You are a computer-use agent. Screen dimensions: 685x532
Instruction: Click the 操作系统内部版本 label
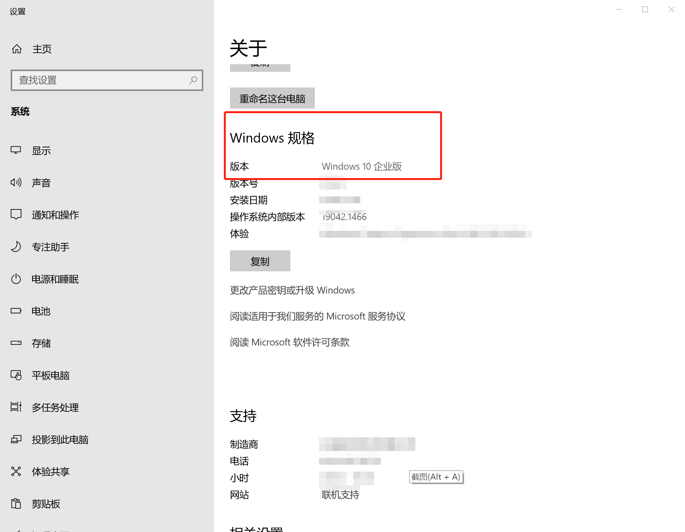[x=267, y=217]
